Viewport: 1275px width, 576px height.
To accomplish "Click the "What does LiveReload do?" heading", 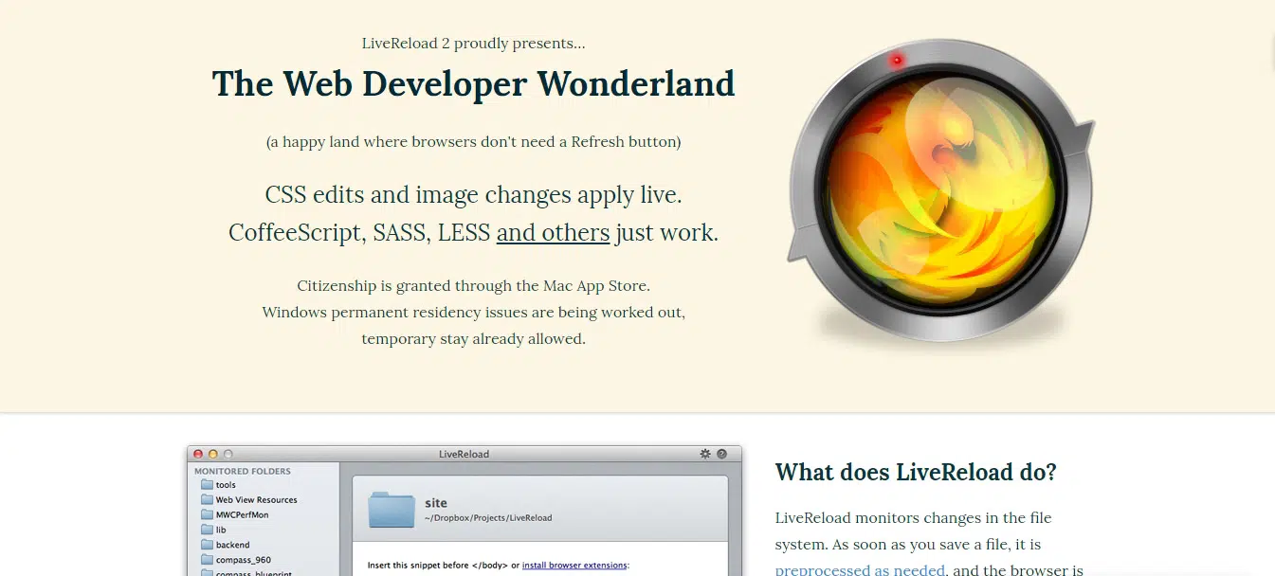I will [x=915, y=472].
